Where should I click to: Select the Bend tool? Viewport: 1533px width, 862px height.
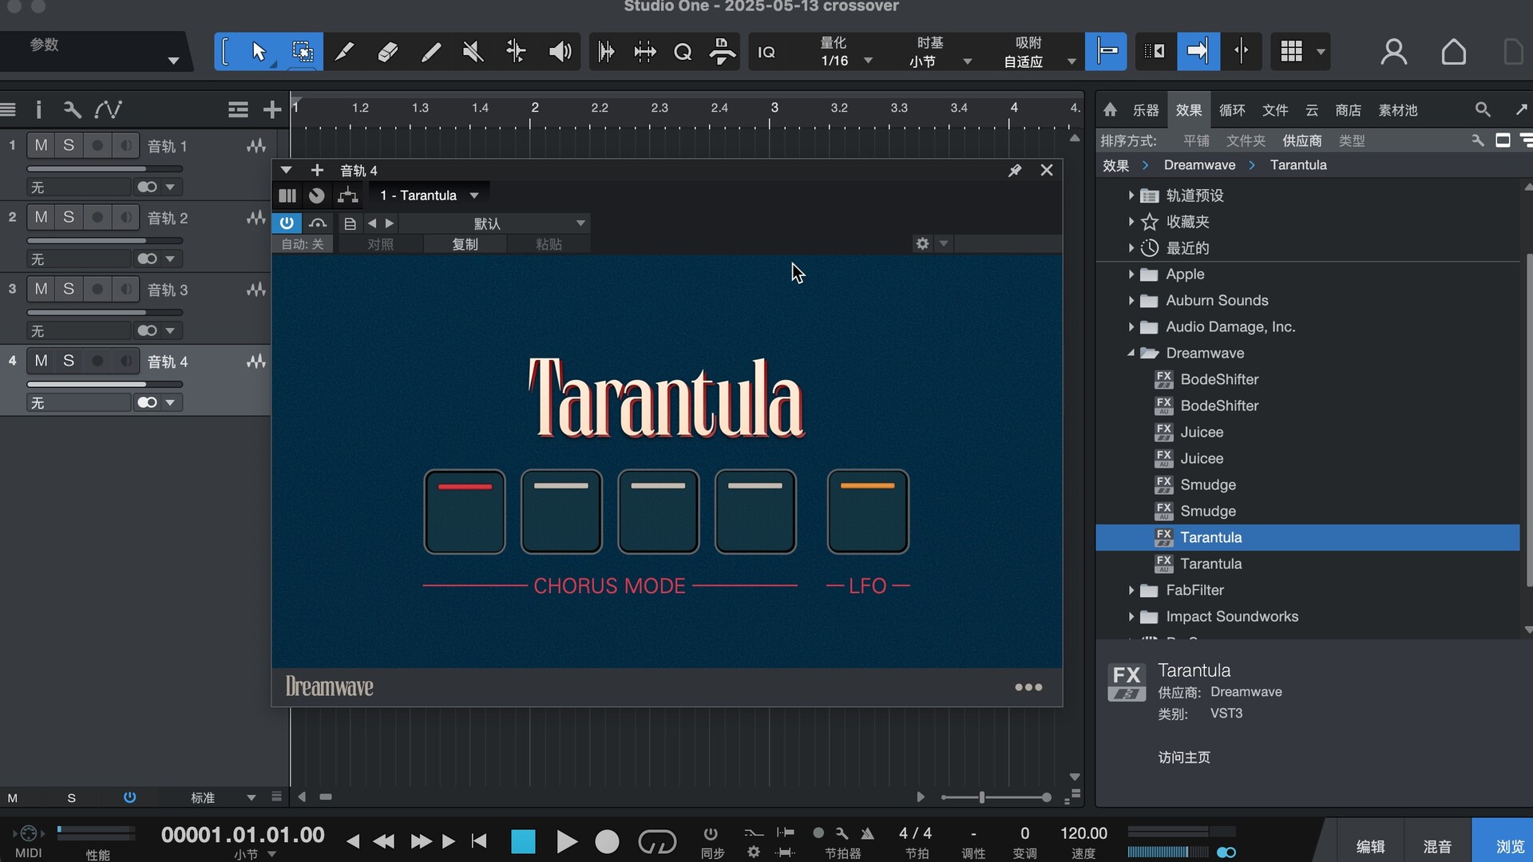517,52
